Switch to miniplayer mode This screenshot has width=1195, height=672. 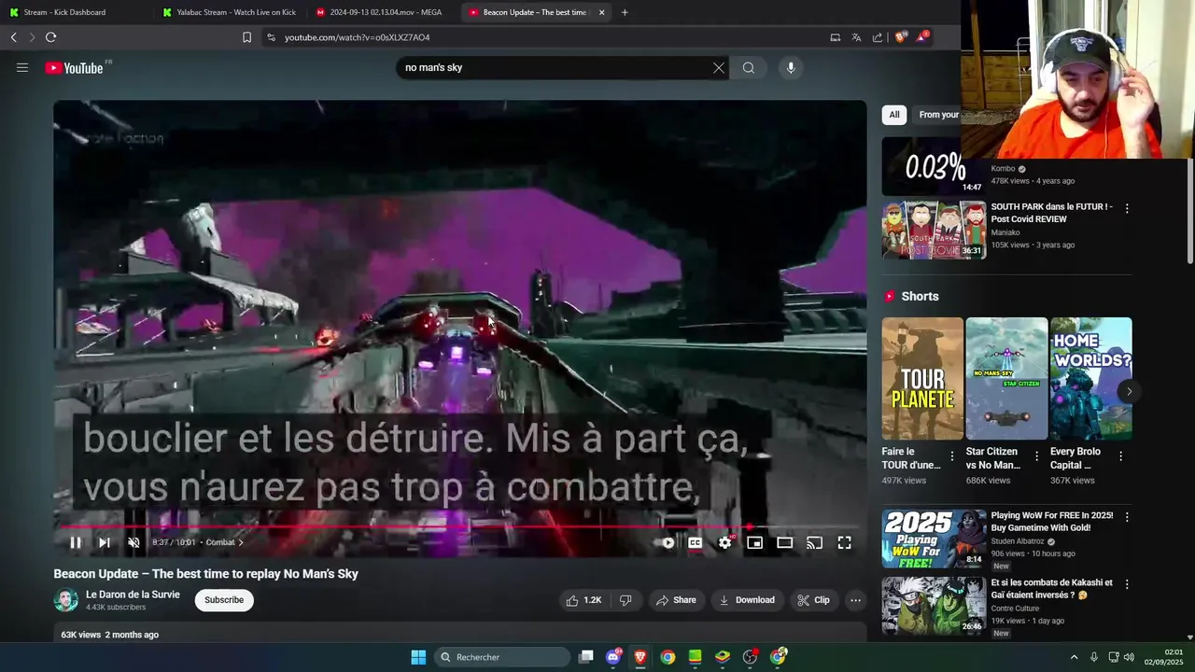pyautogui.click(x=755, y=542)
